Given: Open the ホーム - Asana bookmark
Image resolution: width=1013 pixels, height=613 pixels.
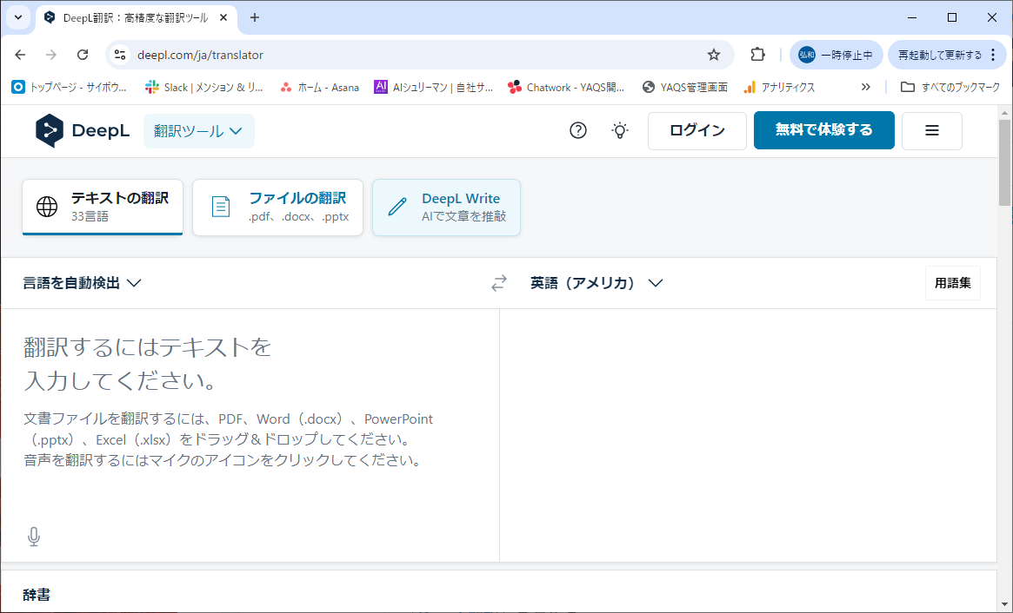Looking at the screenshot, I should (319, 87).
